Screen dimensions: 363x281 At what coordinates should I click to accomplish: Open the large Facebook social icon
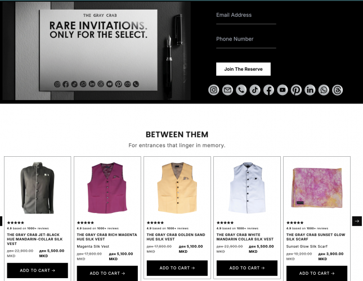pyautogui.click(x=268, y=90)
